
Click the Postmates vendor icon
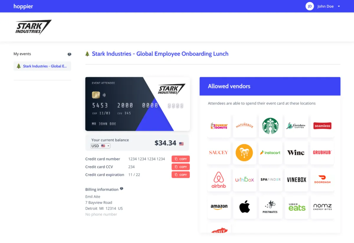270,207
